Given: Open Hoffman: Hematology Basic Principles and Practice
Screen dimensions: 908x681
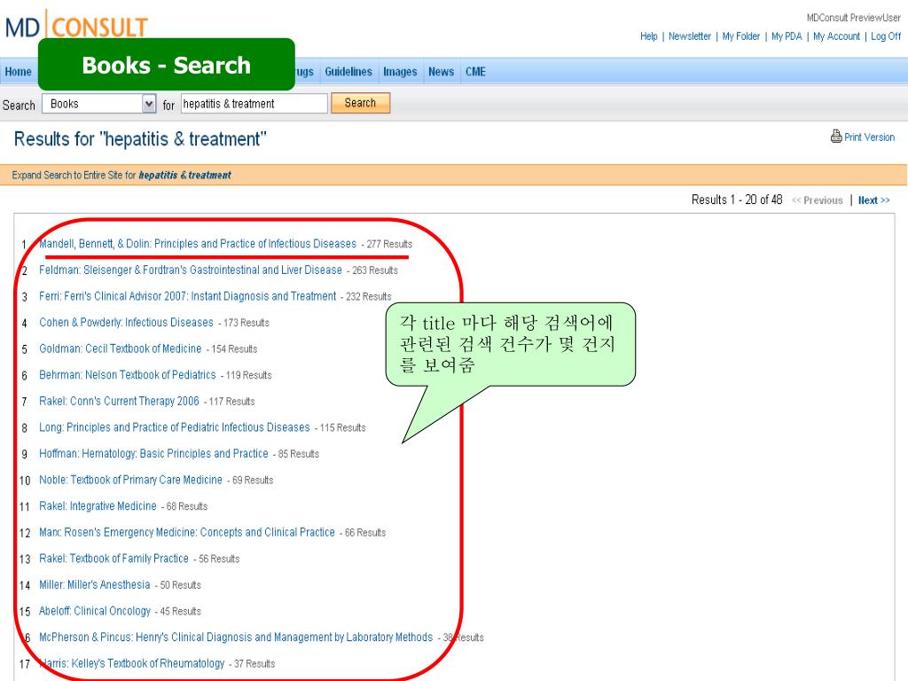Looking at the screenshot, I should coord(153,453).
